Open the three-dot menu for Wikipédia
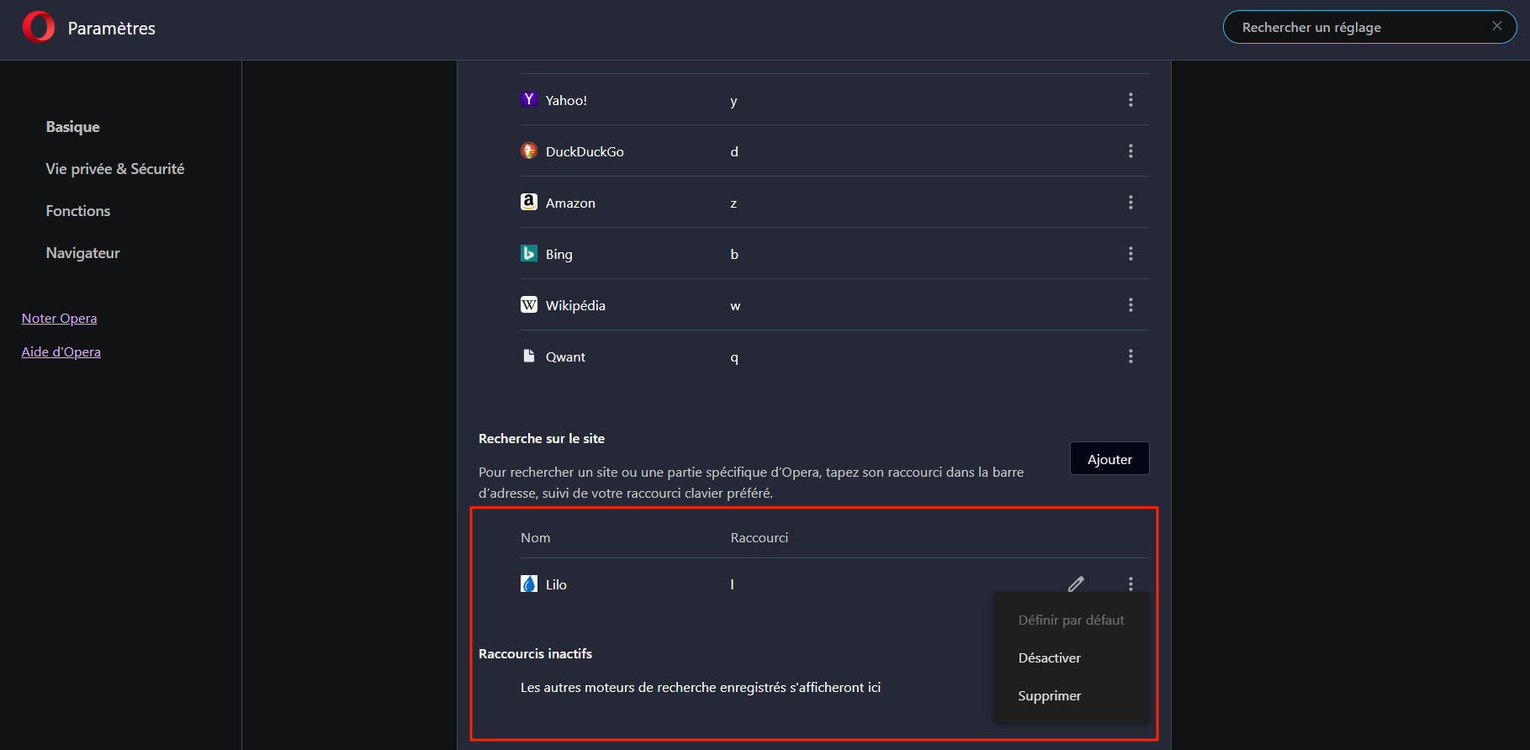Viewport: 1530px width, 750px height. pos(1130,305)
